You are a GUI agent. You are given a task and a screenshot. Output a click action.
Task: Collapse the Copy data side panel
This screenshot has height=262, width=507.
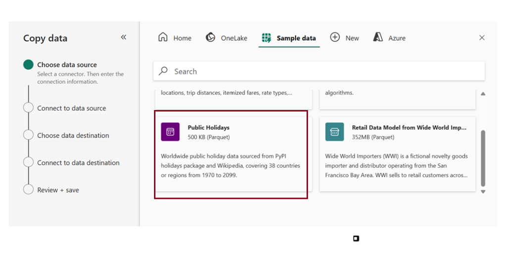123,37
